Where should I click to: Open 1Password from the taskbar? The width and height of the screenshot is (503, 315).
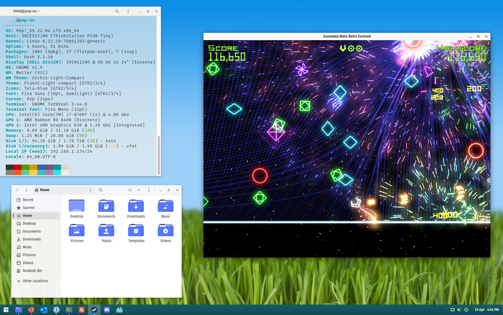tap(56, 310)
